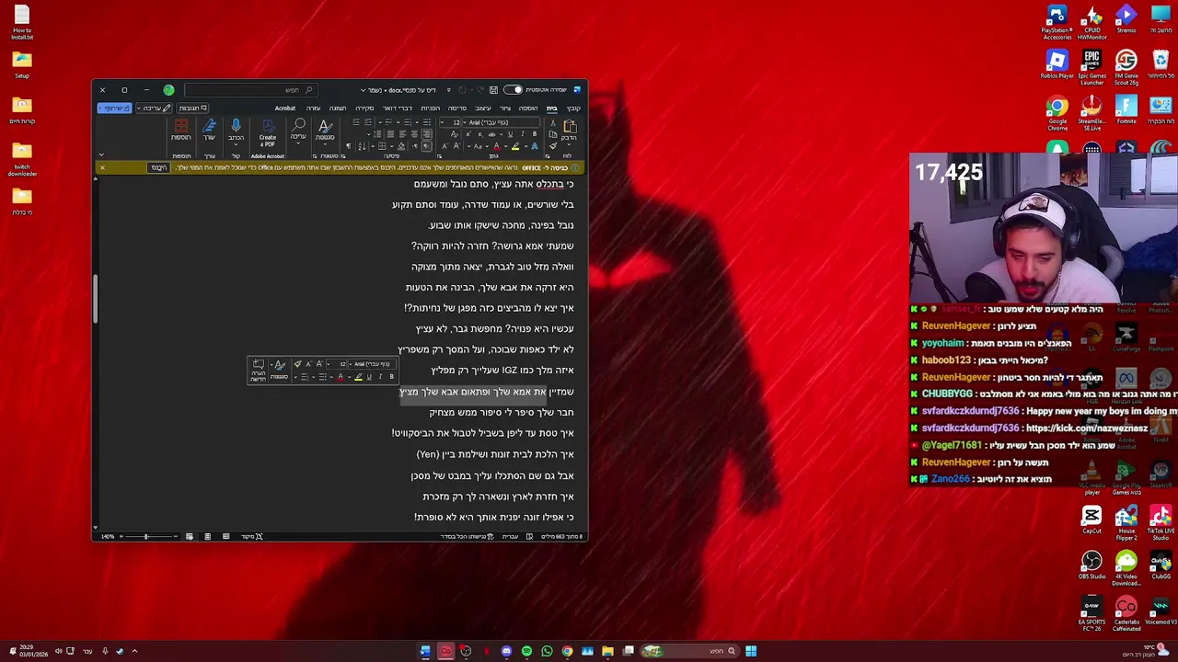This screenshot has width=1178, height=662.
Task: Open the Insert ribbon tab
Action: click(x=528, y=108)
